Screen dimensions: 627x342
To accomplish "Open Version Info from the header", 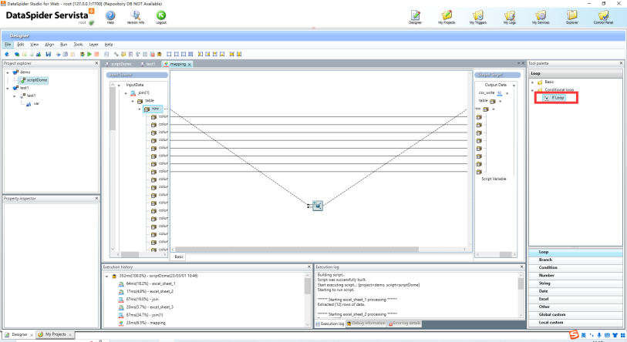I will click(x=136, y=15).
